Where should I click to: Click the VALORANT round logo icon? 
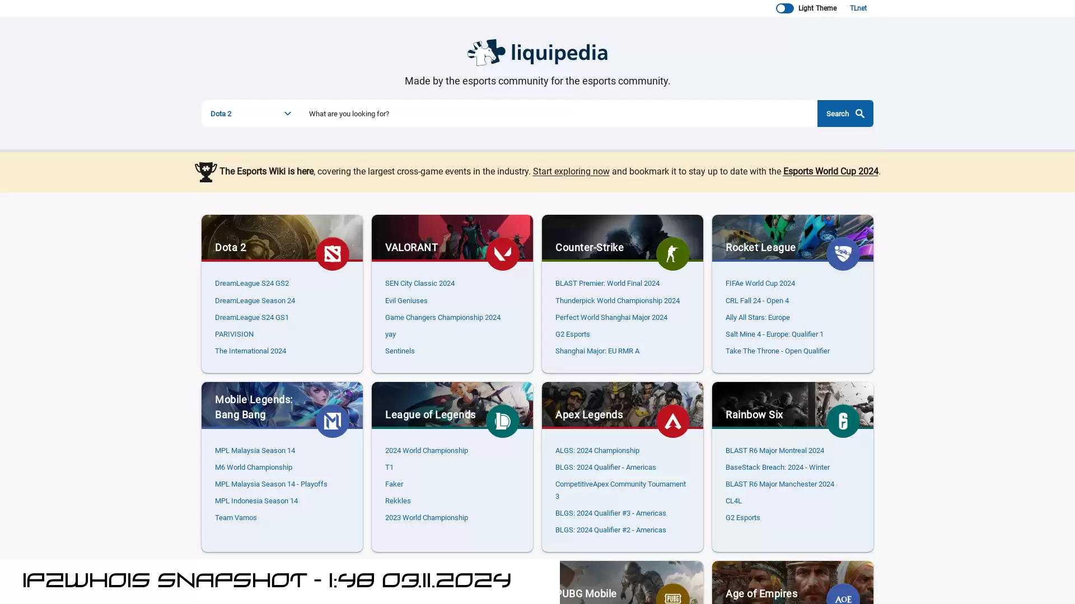tap(502, 254)
